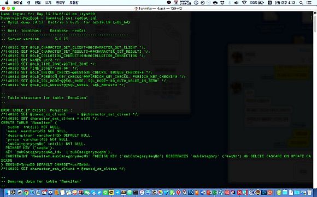The width and height of the screenshot is (317, 197).
Task: Launch Safari from the Dock
Action: click(32, 193)
